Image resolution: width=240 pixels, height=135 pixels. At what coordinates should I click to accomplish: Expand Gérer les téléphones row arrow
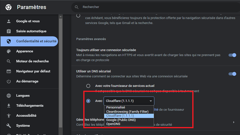(234, 122)
